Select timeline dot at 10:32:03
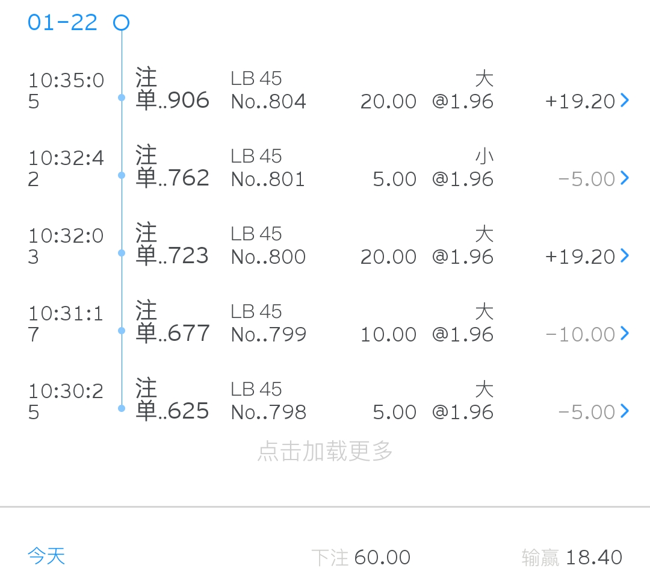The image size is (650, 583). point(122,253)
